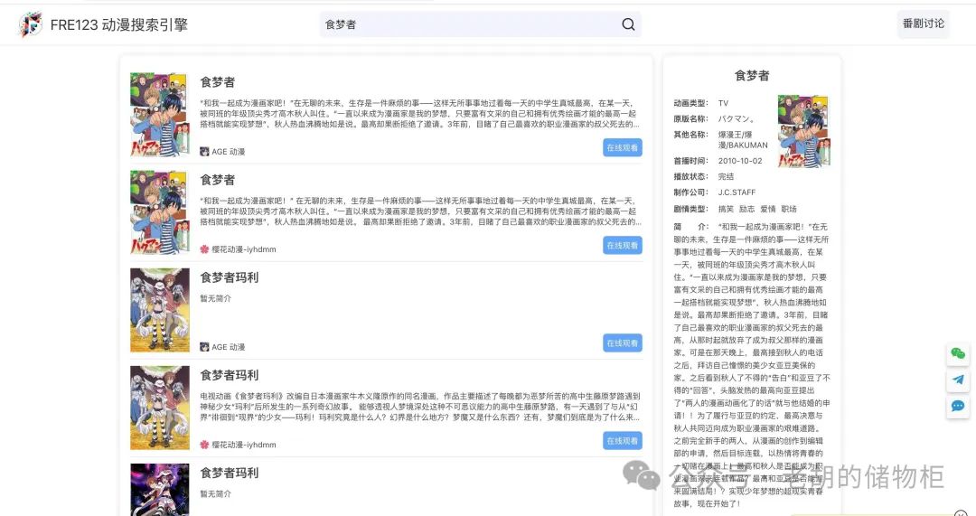This screenshot has height=516, width=976.
Task: Click the magnifier search icon
Action: click(x=629, y=24)
